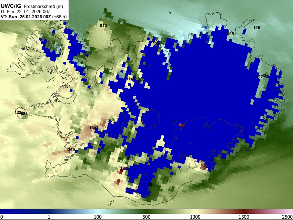Click the colour scale label 500
This screenshot has width=293, height=220.
[x=146, y=217]
